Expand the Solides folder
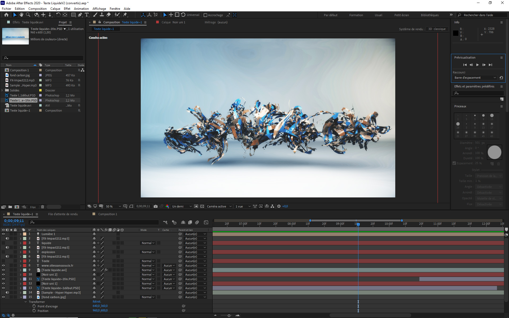Screen dimensions: 509x318 [2, 90]
